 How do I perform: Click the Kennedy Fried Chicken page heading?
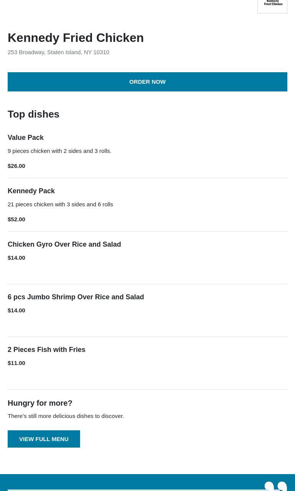pyautogui.click(x=75, y=38)
